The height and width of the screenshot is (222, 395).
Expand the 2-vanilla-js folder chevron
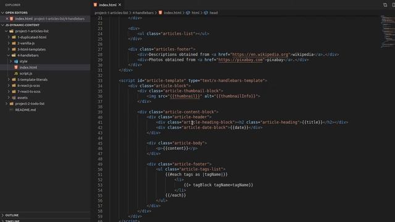pyautogui.click(x=9, y=43)
